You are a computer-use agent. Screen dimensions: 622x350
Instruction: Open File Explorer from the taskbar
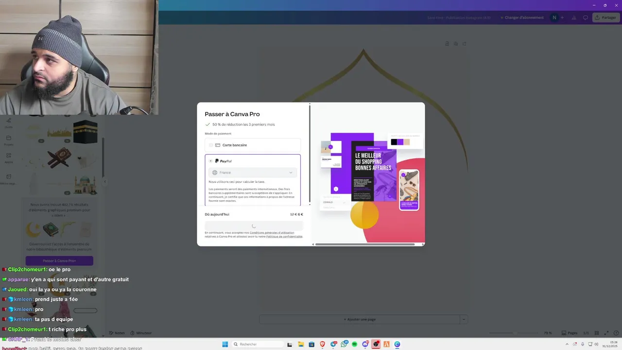click(301, 344)
